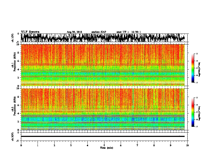
Task: Click the log PSD label beside ch.1 color bar
Action: click(199, 69)
